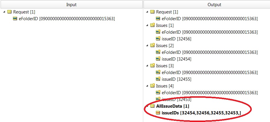
Task: Select eFolderID row under Issues [1]
Action: [x=210, y=32]
